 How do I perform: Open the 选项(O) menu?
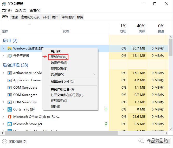(21, 10)
